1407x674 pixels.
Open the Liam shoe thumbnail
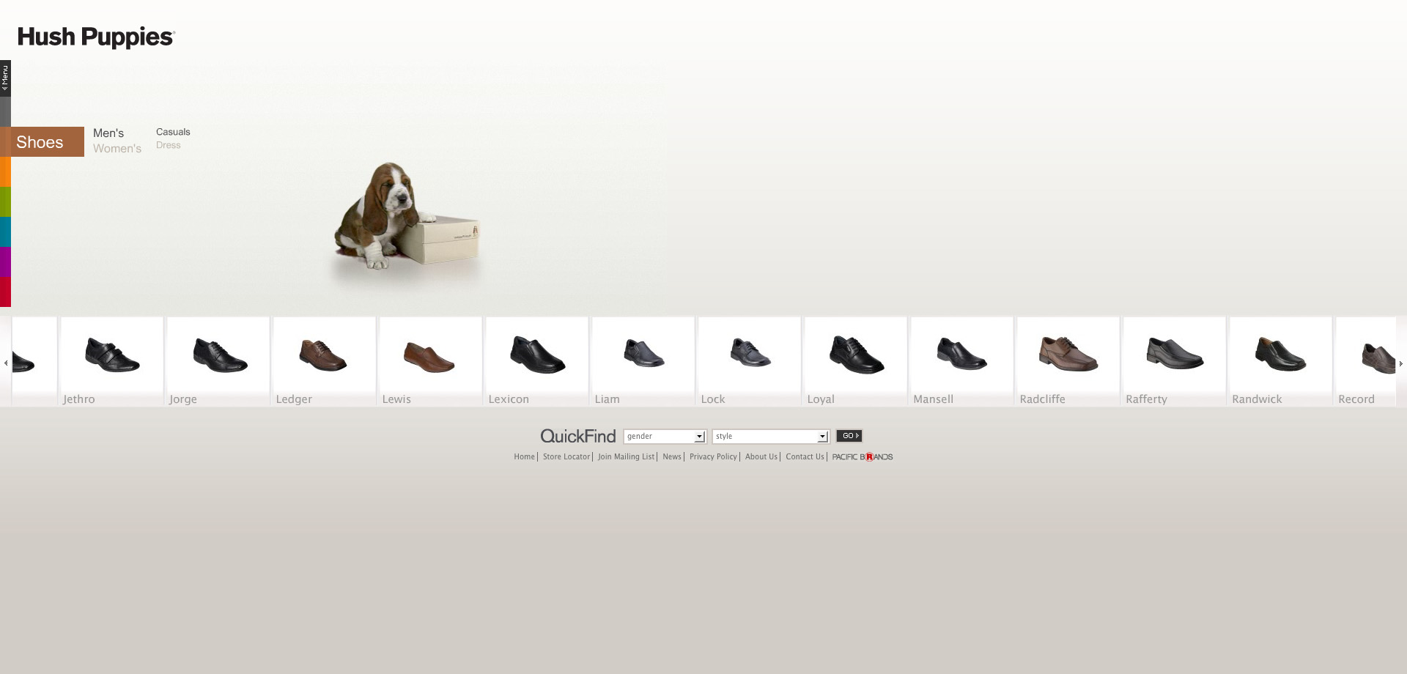pyautogui.click(x=643, y=361)
